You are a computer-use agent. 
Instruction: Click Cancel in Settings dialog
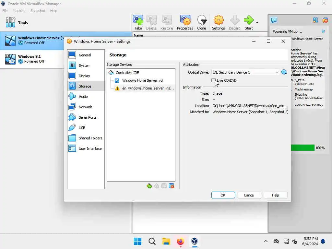[x=249, y=195]
